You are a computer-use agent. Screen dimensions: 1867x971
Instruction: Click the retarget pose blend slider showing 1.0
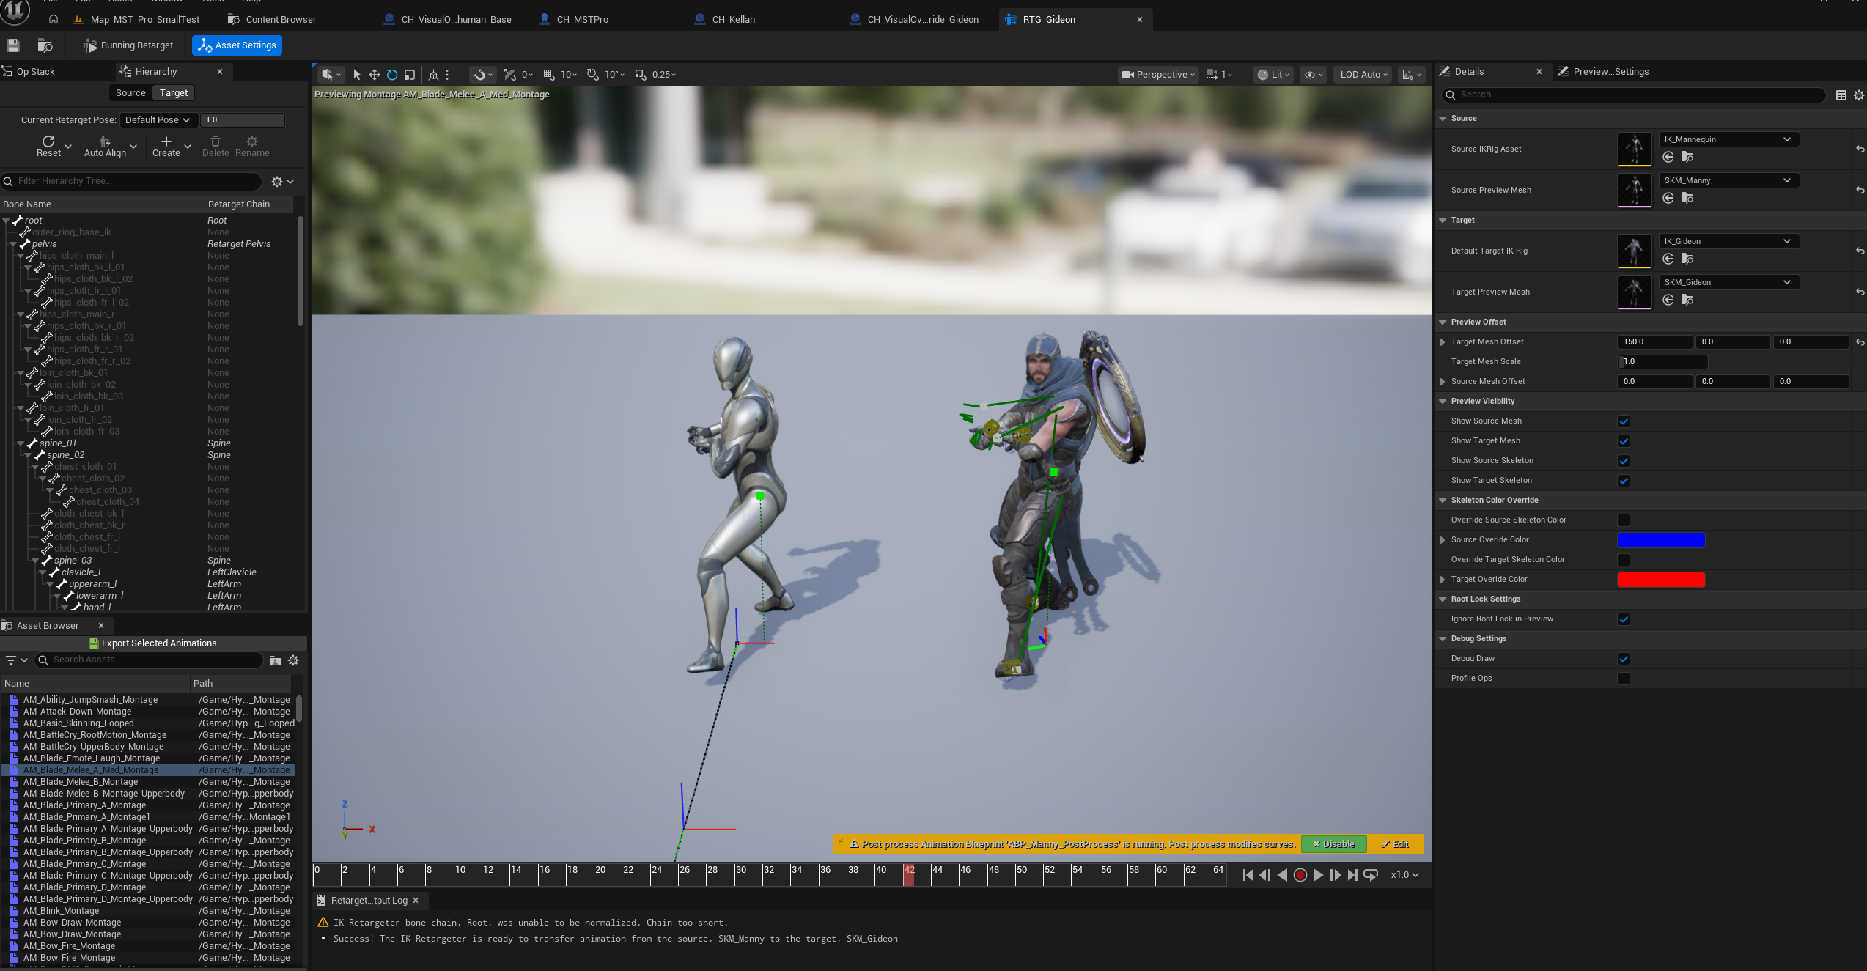(243, 120)
